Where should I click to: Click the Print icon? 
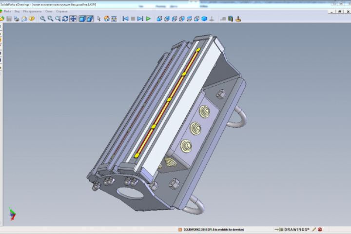(17, 19)
